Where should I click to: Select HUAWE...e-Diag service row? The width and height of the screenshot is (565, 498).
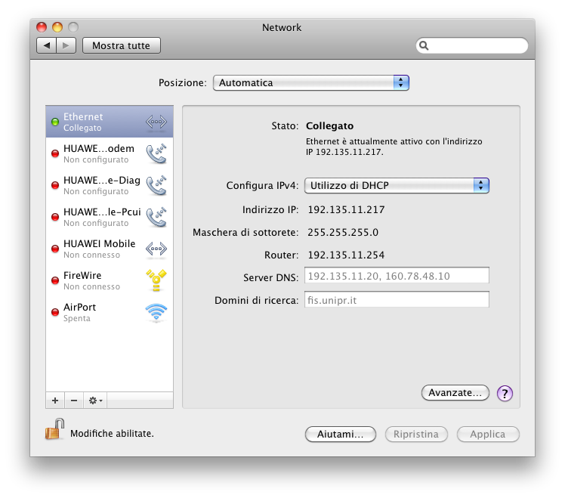point(110,185)
